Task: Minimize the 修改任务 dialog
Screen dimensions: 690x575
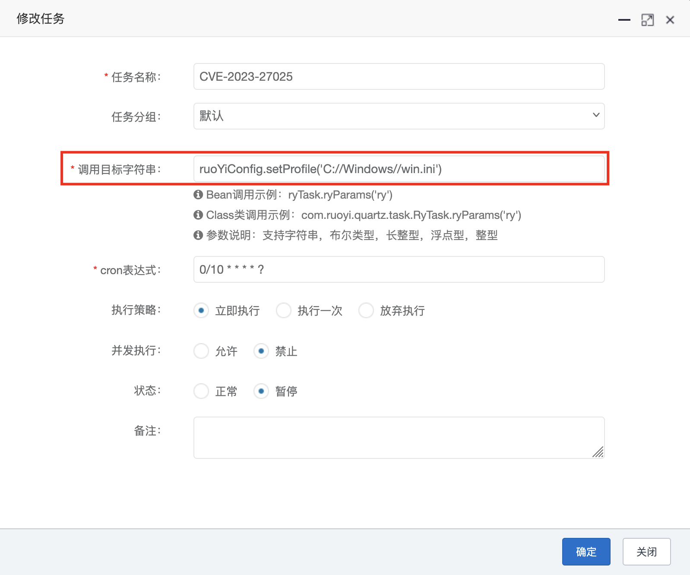Action: pyautogui.click(x=624, y=20)
